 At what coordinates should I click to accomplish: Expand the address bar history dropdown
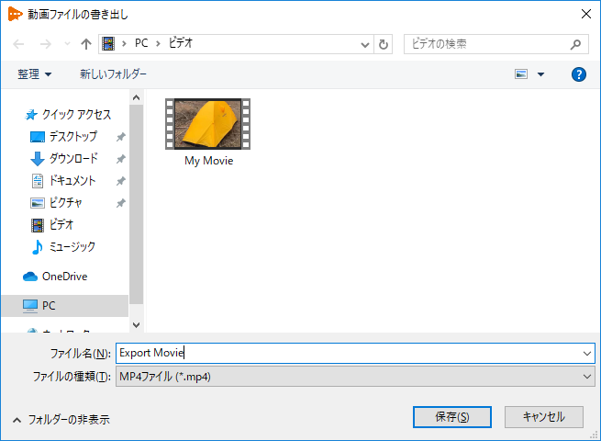[365, 44]
